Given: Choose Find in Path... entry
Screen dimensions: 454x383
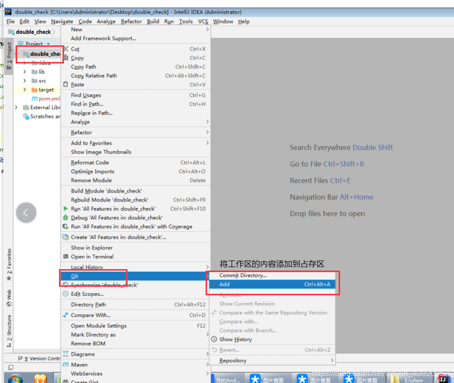Looking at the screenshot, I should [136, 104].
